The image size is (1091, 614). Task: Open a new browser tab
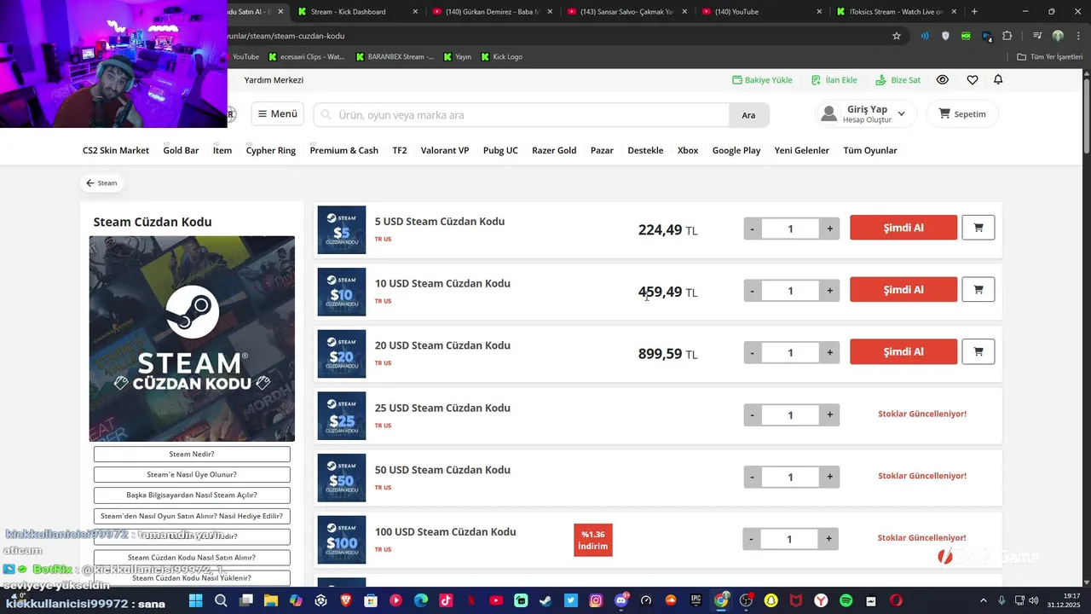click(x=974, y=11)
